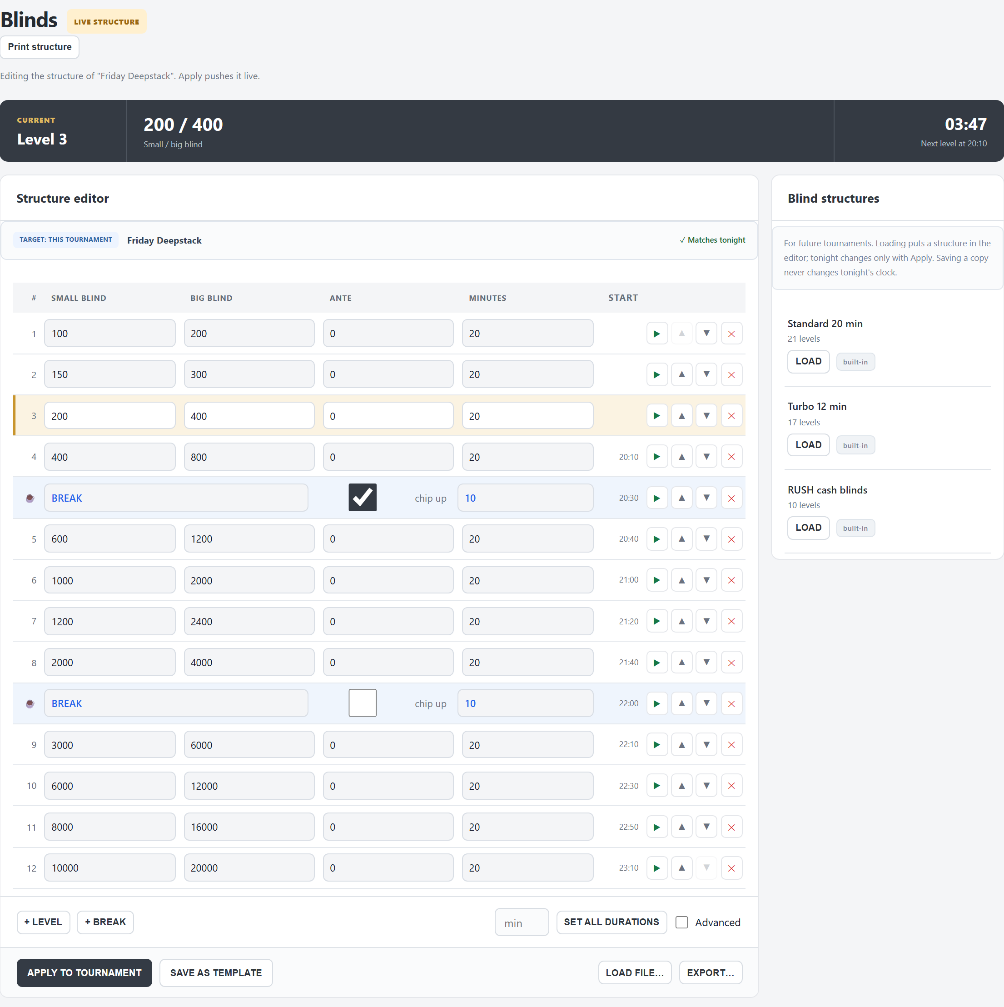
Task: Load the Turbo 12 min structure
Action: (x=808, y=444)
